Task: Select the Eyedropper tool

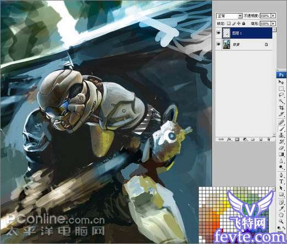Action: (x=281, y=208)
